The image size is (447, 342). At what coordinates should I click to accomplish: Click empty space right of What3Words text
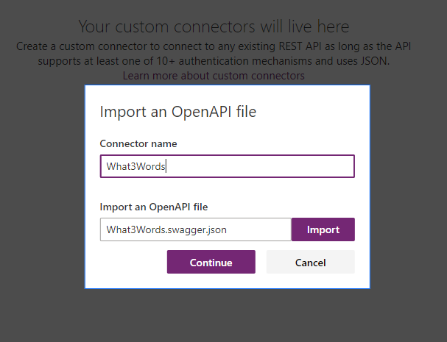(x=280, y=166)
